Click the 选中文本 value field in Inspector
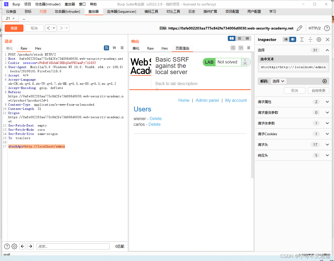The height and width of the screenshot is (261, 334). tap(293, 67)
